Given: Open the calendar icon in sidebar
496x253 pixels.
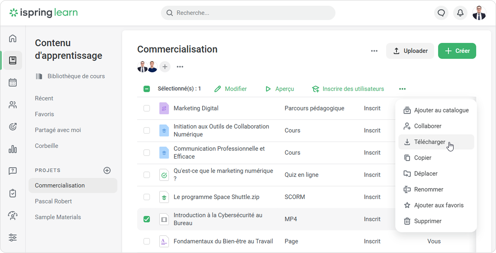Looking at the screenshot, I should pos(13,82).
